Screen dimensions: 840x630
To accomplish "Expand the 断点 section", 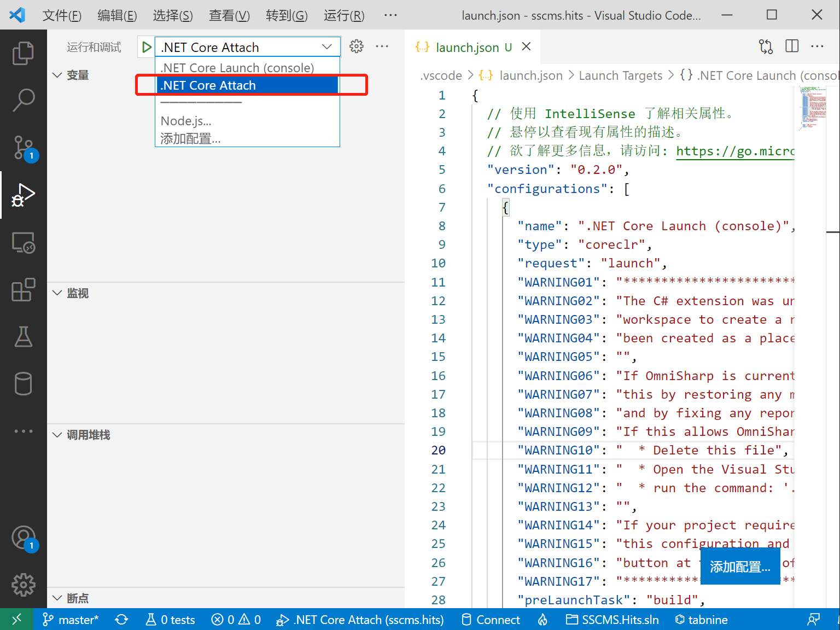I will point(57,598).
